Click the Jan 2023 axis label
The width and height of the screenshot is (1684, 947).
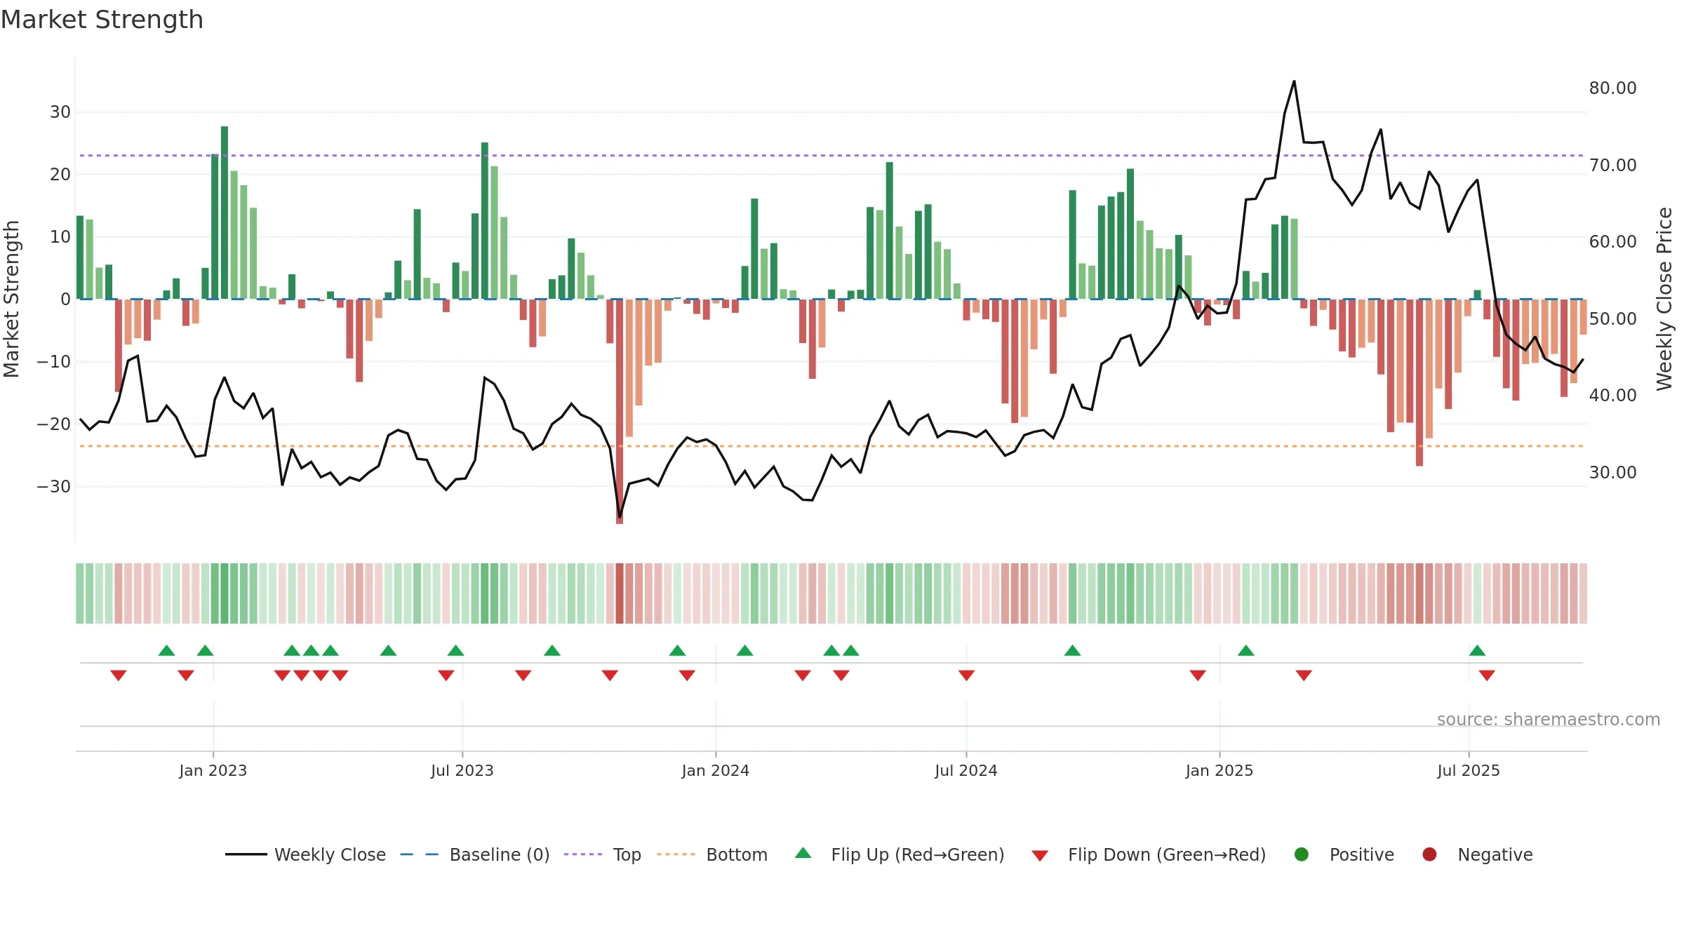[213, 770]
